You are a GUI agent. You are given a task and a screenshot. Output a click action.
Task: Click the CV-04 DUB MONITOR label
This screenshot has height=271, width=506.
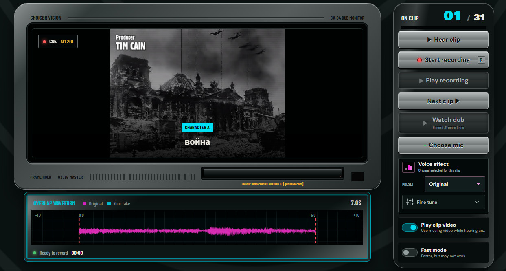pyautogui.click(x=347, y=18)
